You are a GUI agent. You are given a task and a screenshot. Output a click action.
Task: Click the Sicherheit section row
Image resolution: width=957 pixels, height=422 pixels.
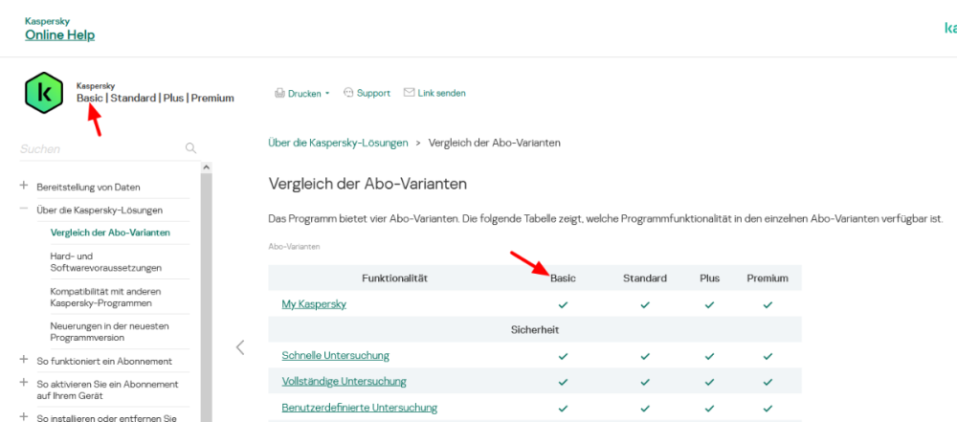tap(535, 330)
